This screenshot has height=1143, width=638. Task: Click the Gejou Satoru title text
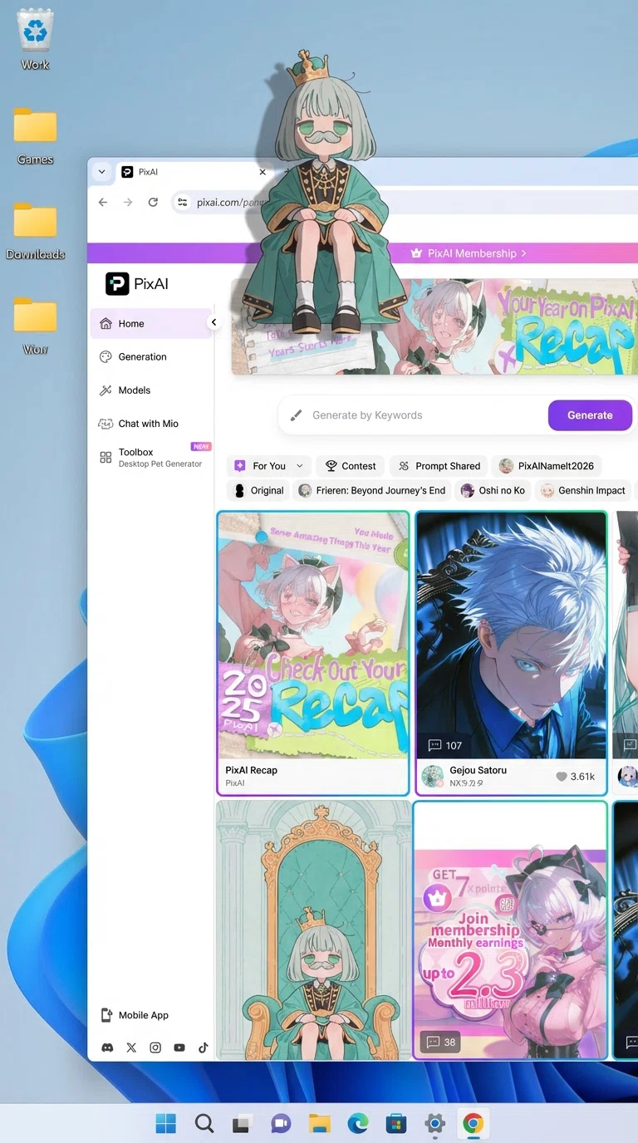(x=478, y=770)
